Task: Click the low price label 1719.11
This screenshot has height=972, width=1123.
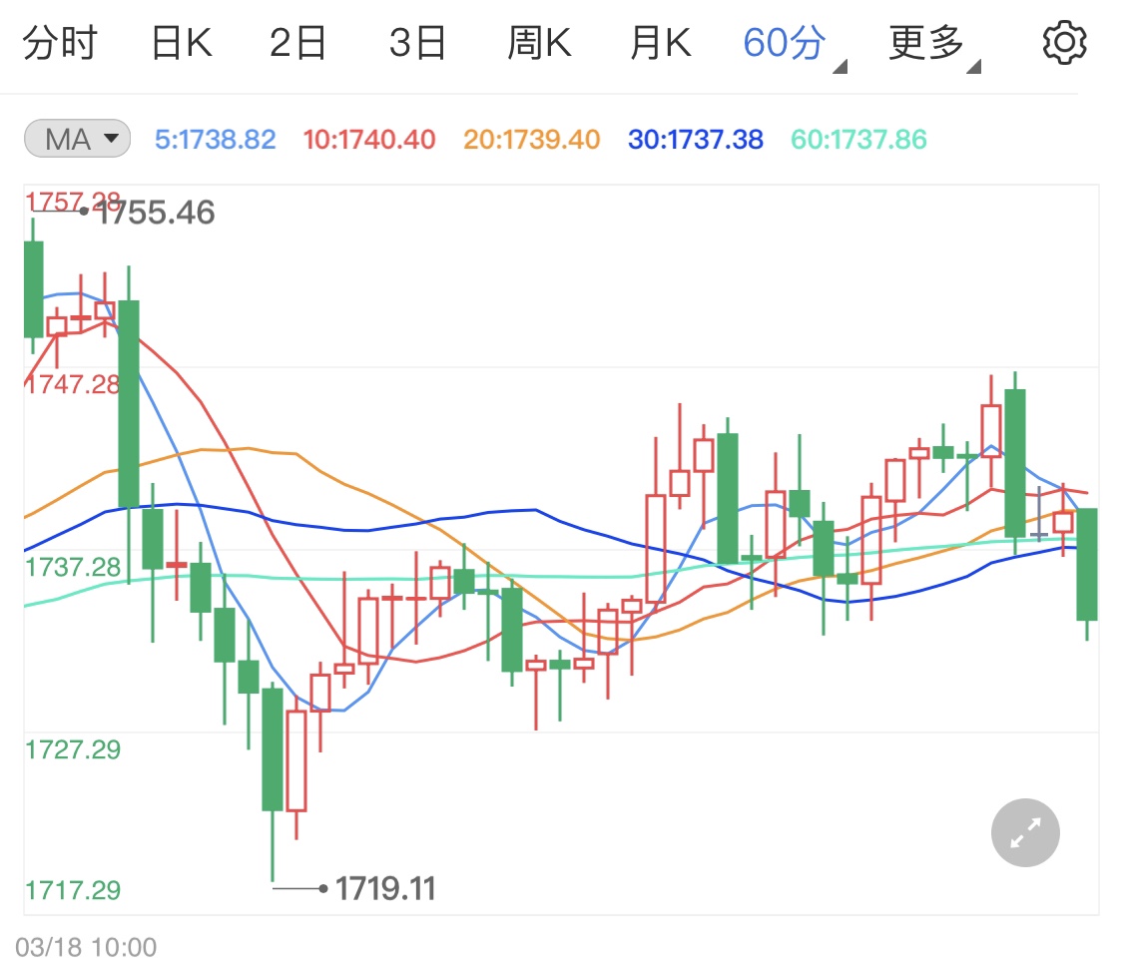Action: pyautogui.click(x=385, y=889)
